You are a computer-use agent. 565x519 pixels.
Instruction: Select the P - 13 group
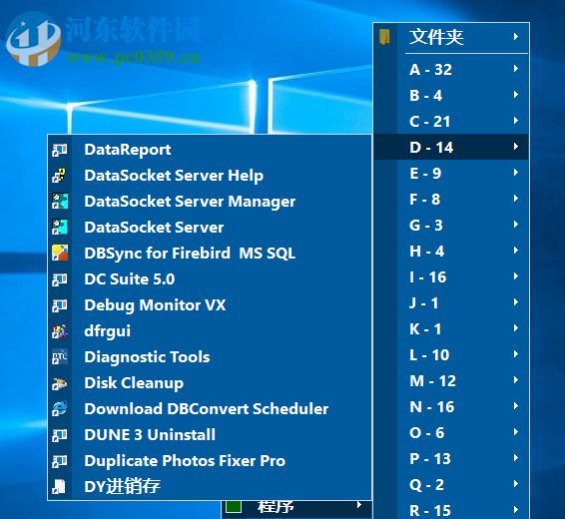point(451,458)
